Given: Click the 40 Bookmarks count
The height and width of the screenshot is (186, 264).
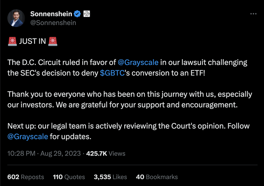Looking at the screenshot, I should pyautogui.click(x=157, y=177).
